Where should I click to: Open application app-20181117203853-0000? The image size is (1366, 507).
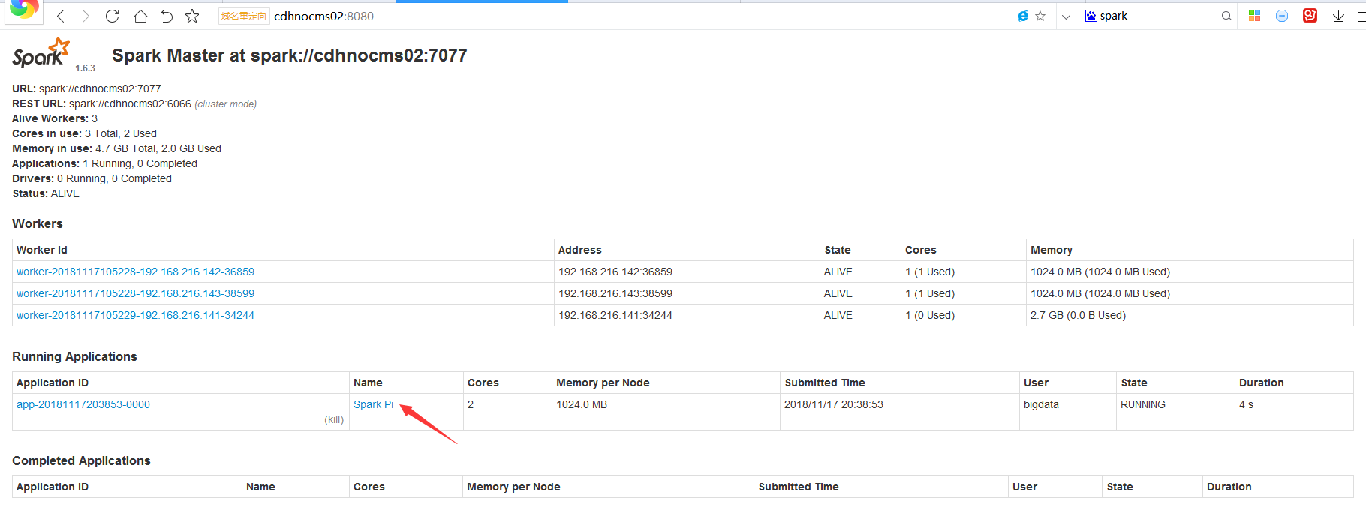click(x=83, y=404)
